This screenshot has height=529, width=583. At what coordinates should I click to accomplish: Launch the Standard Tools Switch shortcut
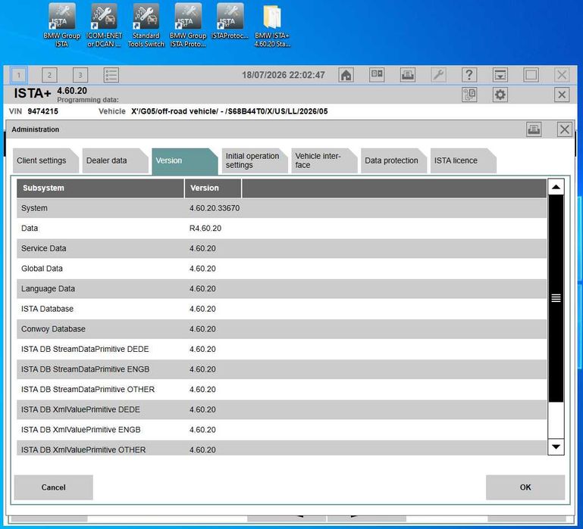[x=146, y=26]
